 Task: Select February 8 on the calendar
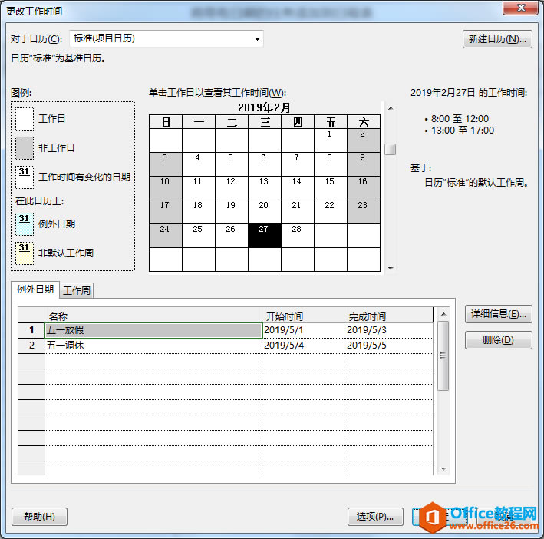(x=330, y=164)
